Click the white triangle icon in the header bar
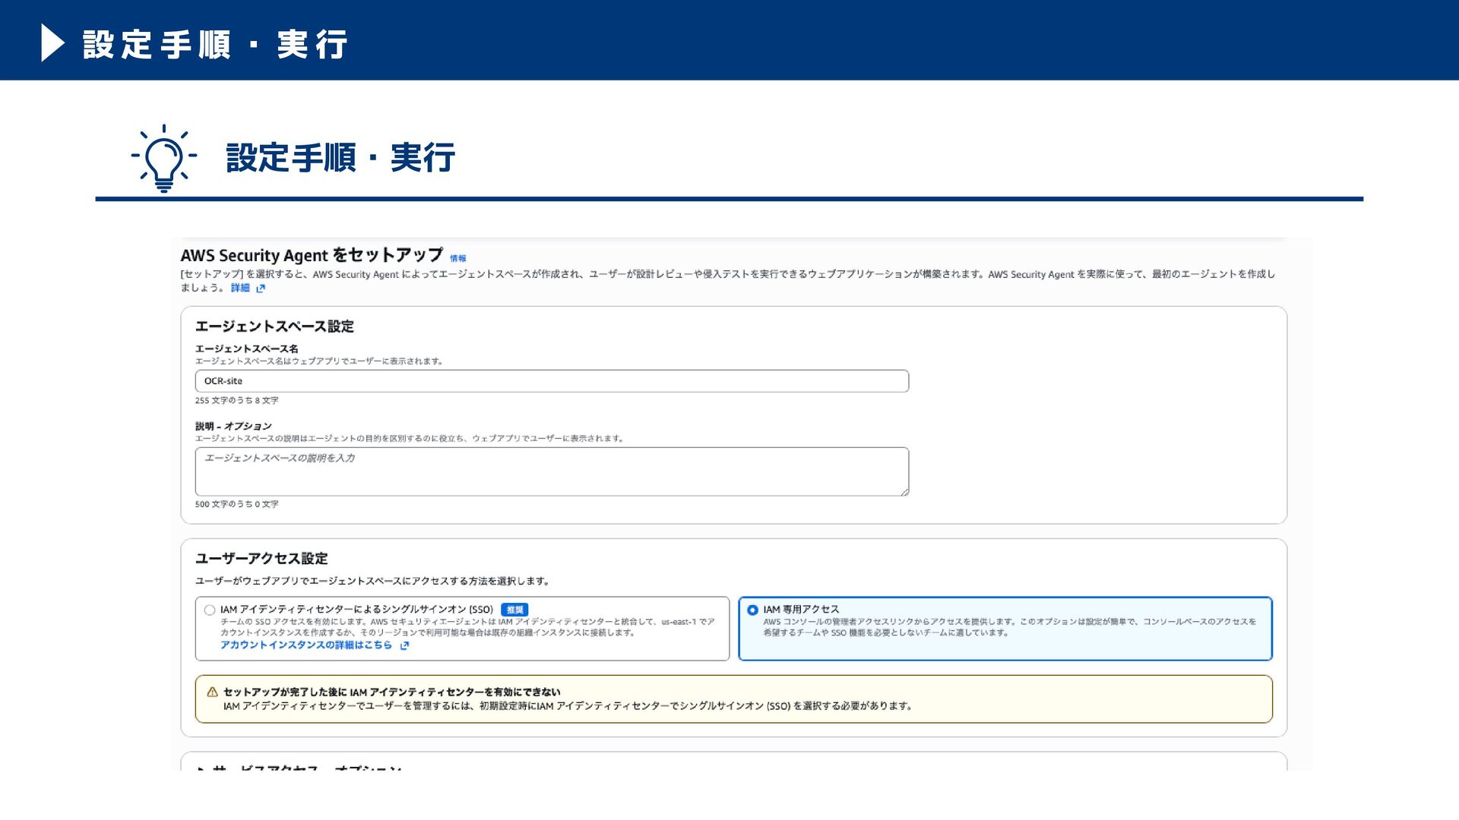Viewport: 1459px width, 820px height. [52, 43]
